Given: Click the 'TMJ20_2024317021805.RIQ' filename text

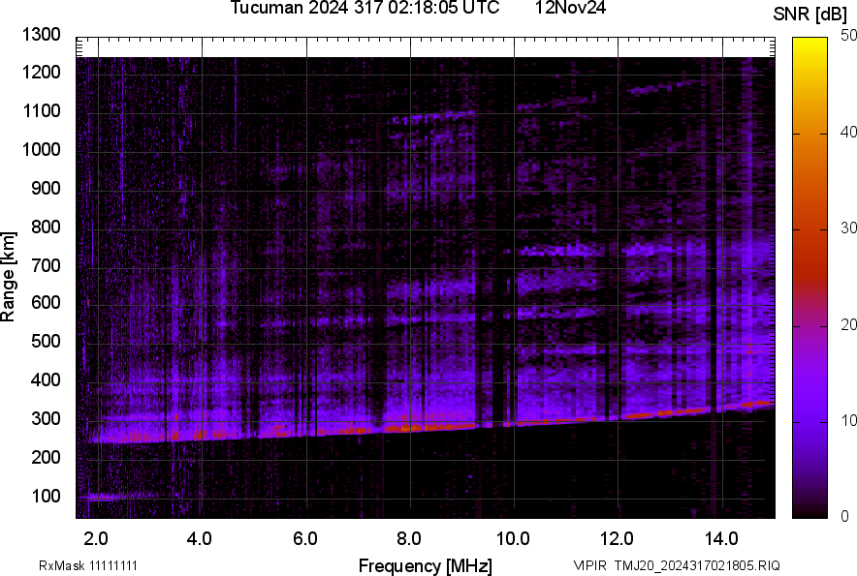Looking at the screenshot, I should pyautogui.click(x=690, y=565).
